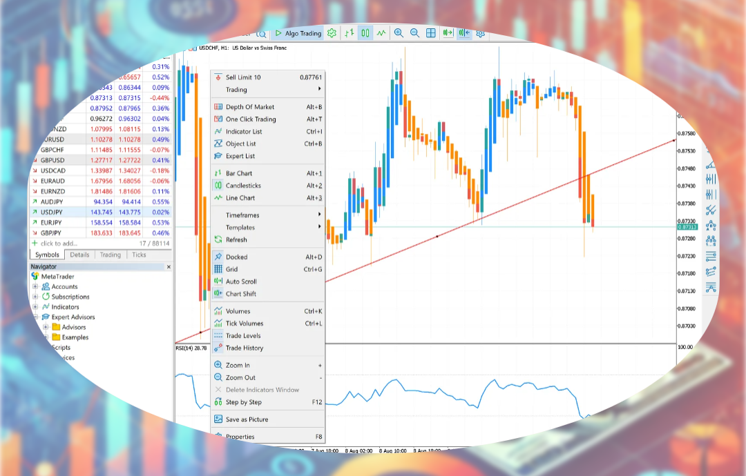The height and width of the screenshot is (476, 746).
Task: Expand the Accounts node in Navigator
Action: [x=35, y=286]
